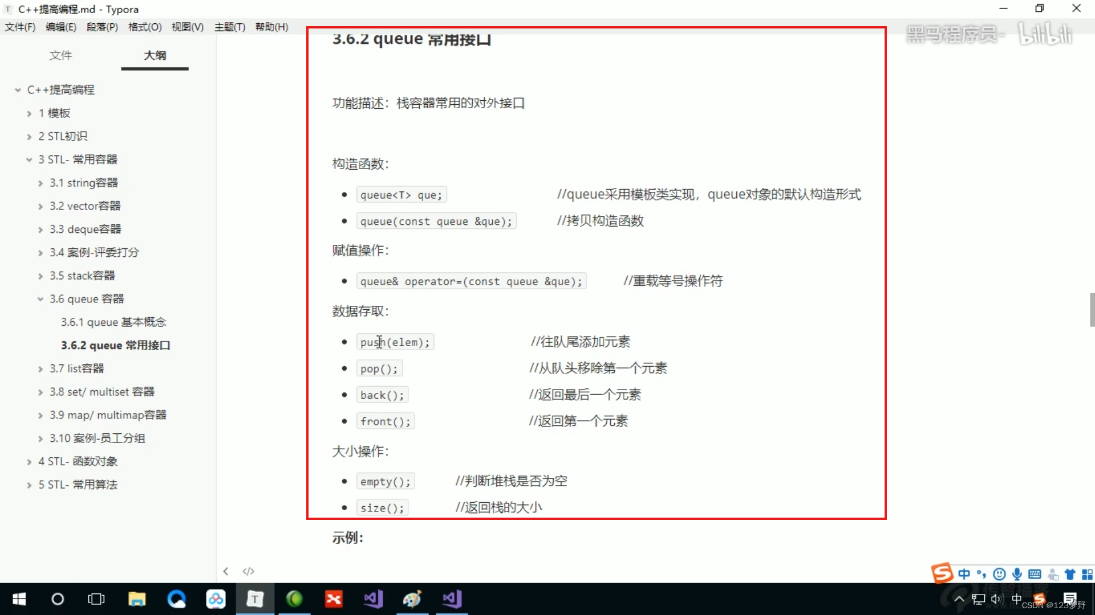
Task: Toggle input language indicator in system tray
Action: (x=1017, y=598)
